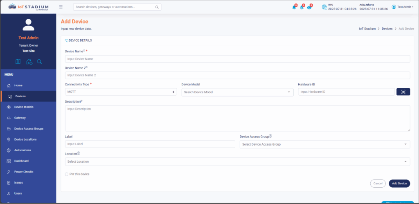Open the bell notifications icon
Image resolution: width=419 pixels, height=204 pixels.
point(294,7)
